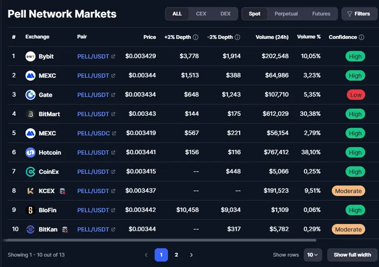Click the Hotcoin exchange logo
The image size is (379, 267).
pyautogui.click(x=31, y=153)
